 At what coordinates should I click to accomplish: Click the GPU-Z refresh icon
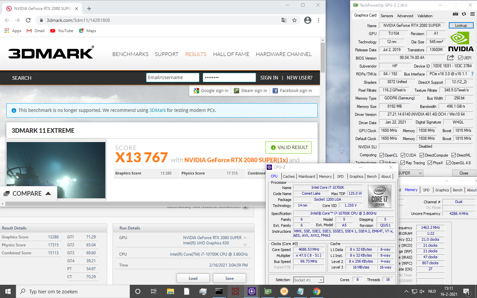(x=464, y=14)
